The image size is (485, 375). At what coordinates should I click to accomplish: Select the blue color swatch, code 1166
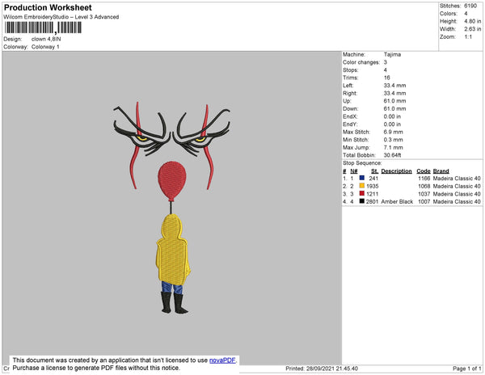click(362, 178)
